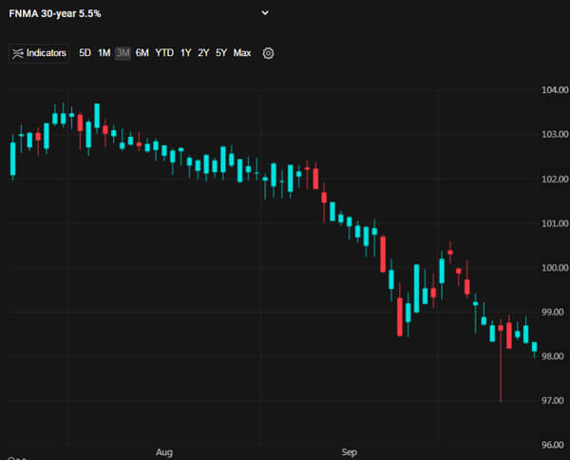Screen dimensions: 570x460
Task: Select the 3M time range
Action: [123, 53]
